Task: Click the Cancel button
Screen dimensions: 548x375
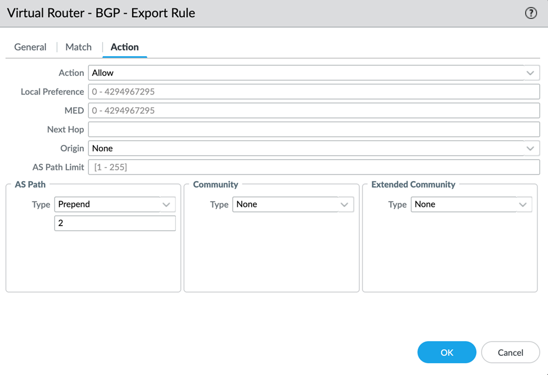Action: pos(510,352)
